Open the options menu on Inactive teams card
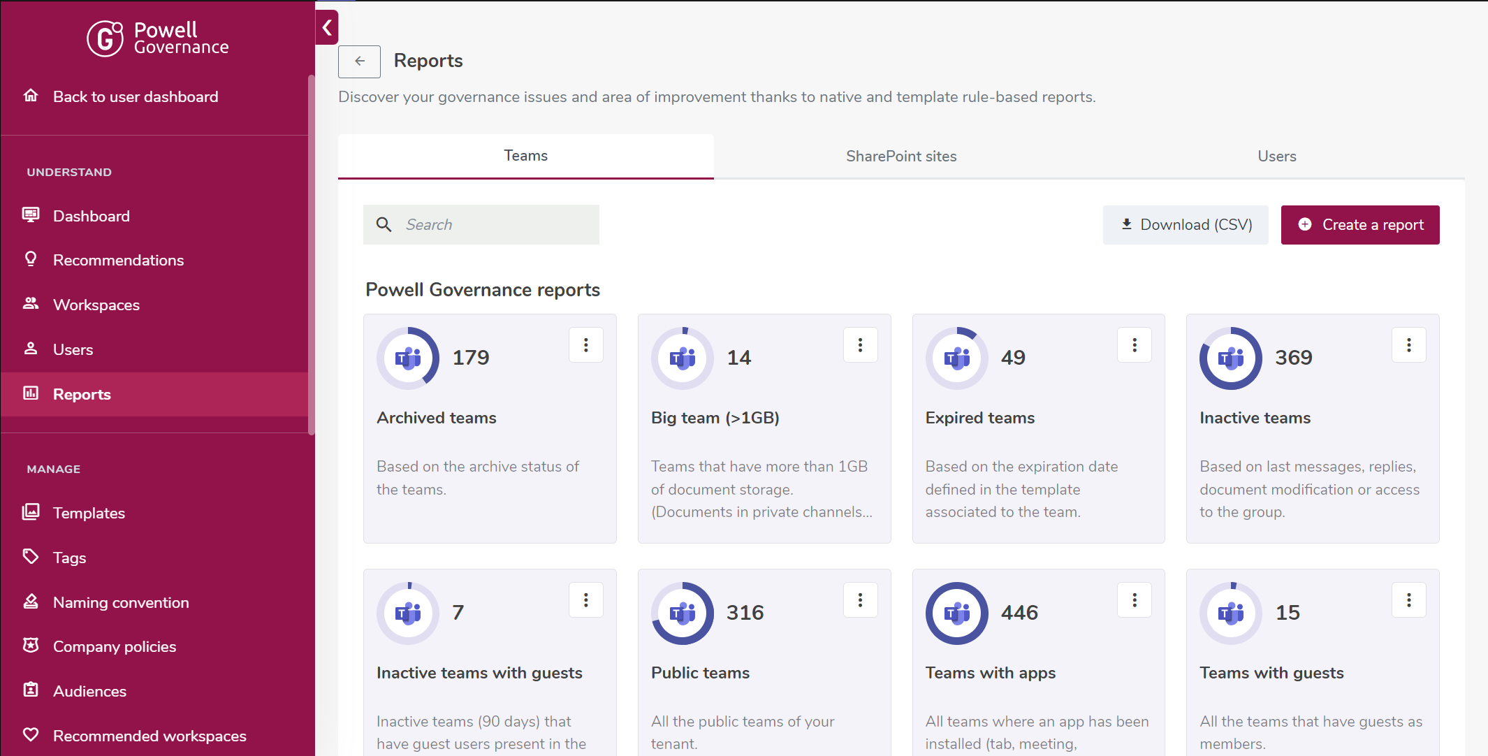Viewport: 1488px width, 756px height. pyautogui.click(x=1409, y=344)
